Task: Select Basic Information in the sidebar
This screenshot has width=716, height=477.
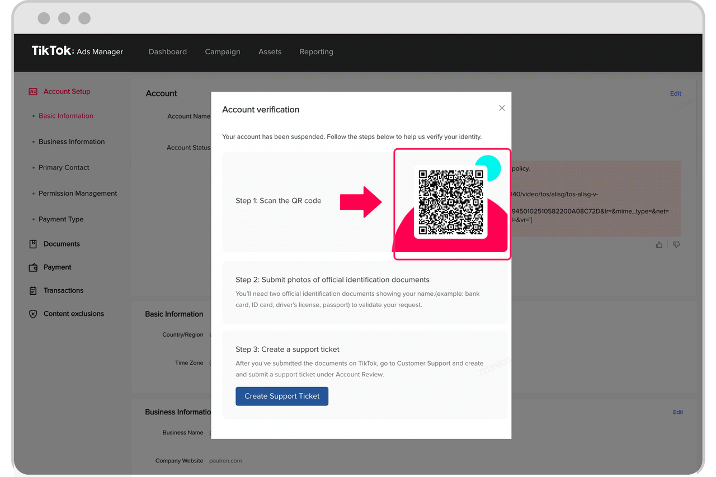Action: pos(65,116)
